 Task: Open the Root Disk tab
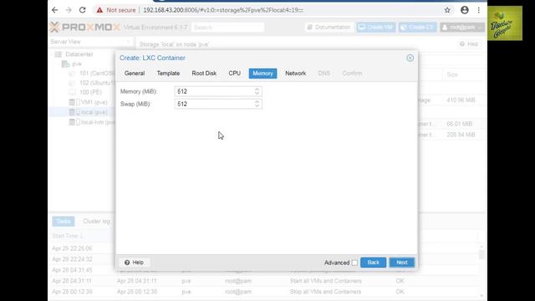tap(204, 74)
